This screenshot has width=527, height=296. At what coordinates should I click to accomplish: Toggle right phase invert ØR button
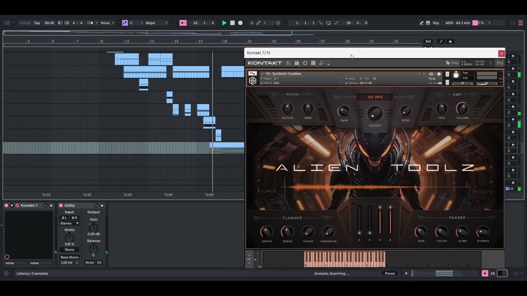pos(75,218)
